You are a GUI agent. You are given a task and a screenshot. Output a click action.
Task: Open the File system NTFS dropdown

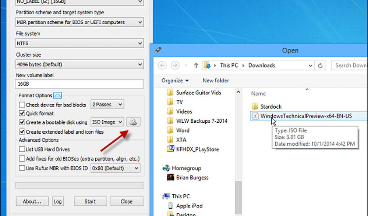pyautogui.click(x=79, y=43)
